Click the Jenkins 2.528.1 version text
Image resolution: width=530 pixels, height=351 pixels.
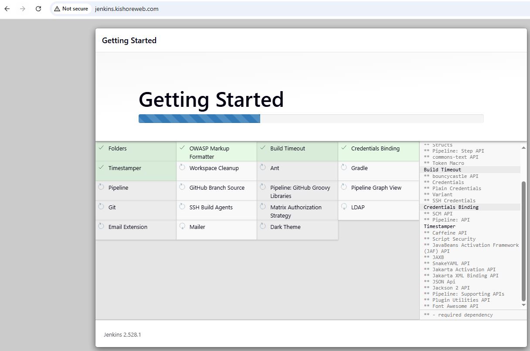tap(122, 335)
